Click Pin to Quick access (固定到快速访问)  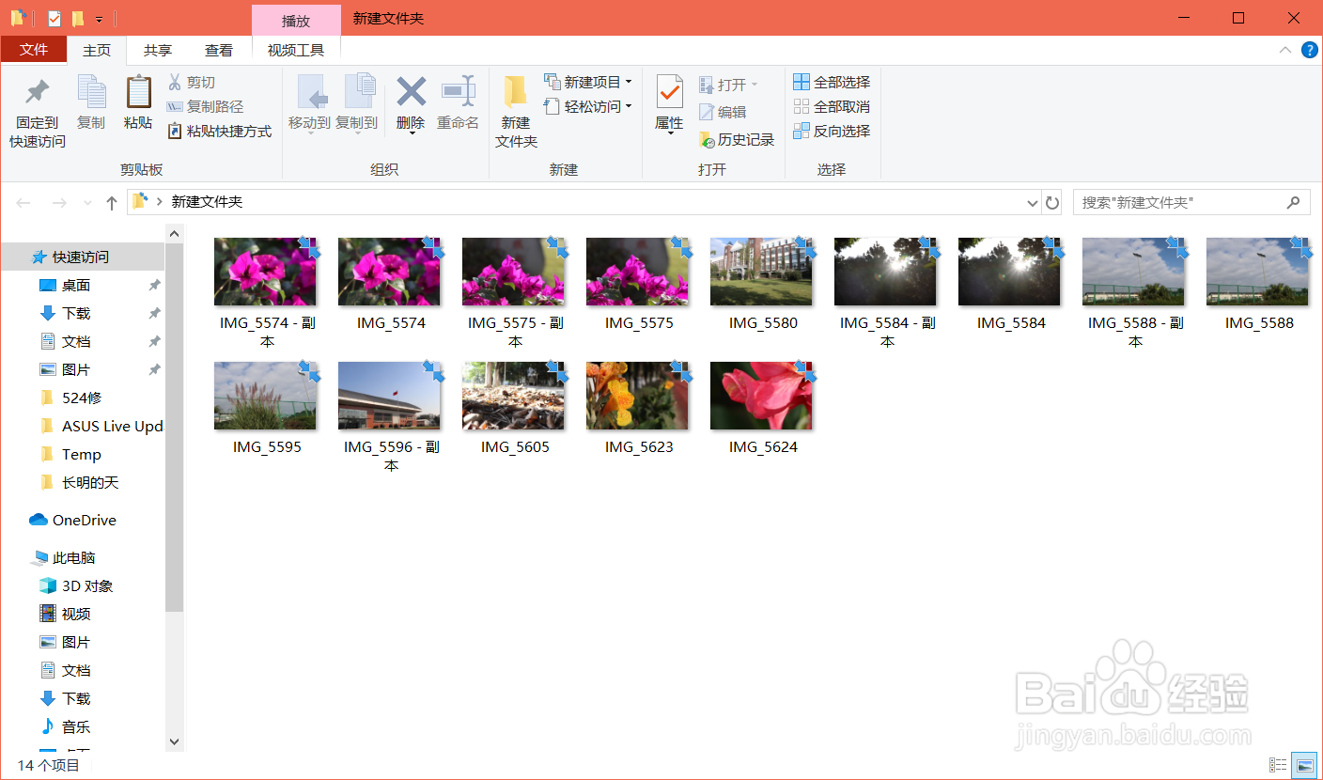tap(38, 113)
